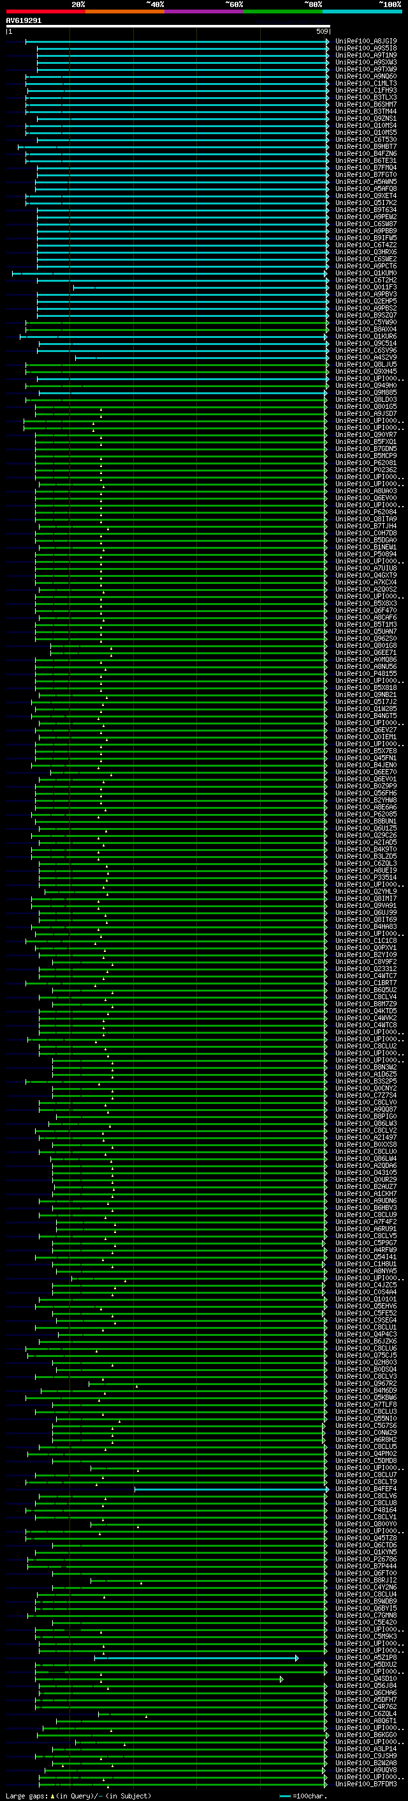Click the purple ~60% identity legend segment
The width and height of the screenshot is (408, 1801).
[x=205, y=11]
